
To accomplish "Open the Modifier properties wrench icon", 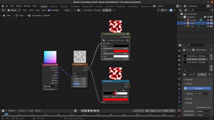I will (x=179, y=89).
